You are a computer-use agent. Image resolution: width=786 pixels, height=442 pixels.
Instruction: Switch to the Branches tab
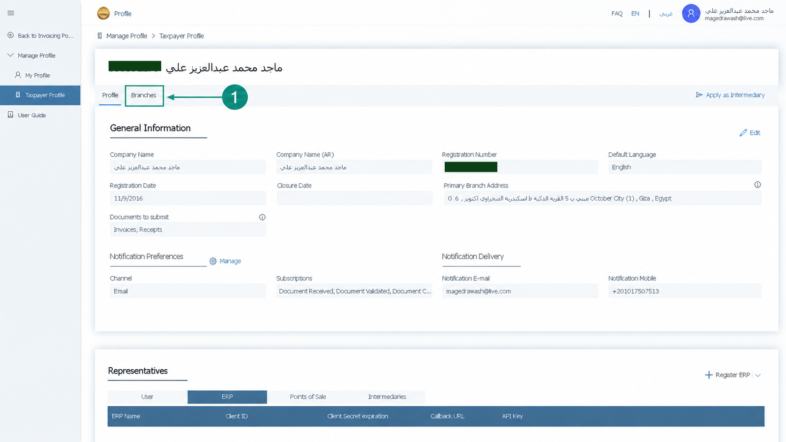click(144, 95)
